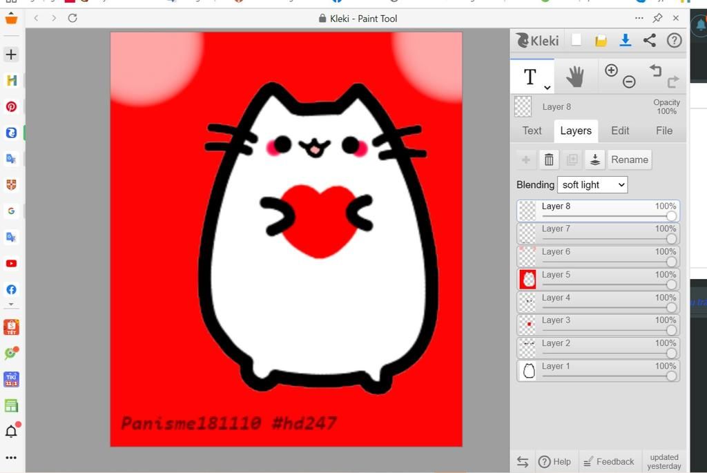Merge layer down with merge icon
The image size is (707, 473).
tap(594, 160)
